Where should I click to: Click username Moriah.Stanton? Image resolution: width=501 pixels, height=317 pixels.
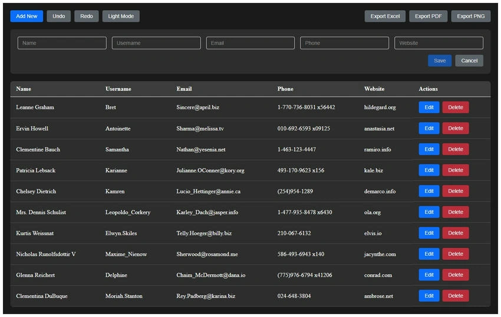tap(124, 296)
